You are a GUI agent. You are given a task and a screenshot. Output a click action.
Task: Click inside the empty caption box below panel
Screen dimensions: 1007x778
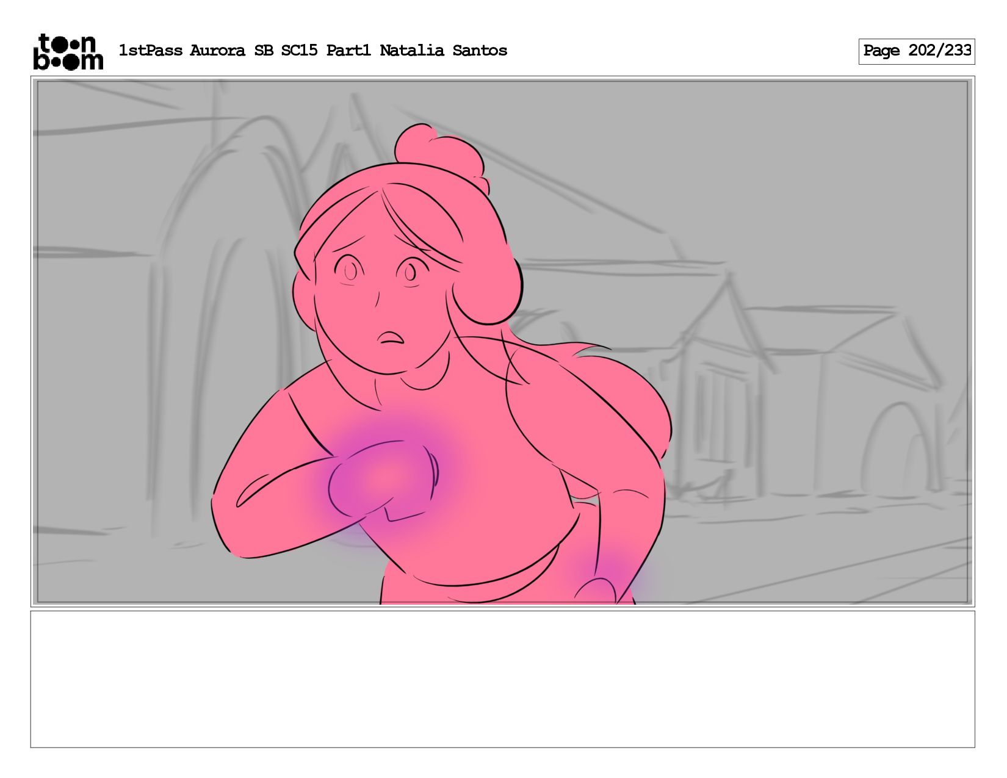pos(502,679)
